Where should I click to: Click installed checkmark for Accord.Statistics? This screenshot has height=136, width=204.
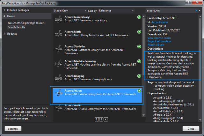tap(139, 47)
